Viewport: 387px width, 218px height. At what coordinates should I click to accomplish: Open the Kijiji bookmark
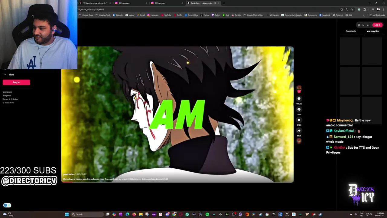point(349,15)
